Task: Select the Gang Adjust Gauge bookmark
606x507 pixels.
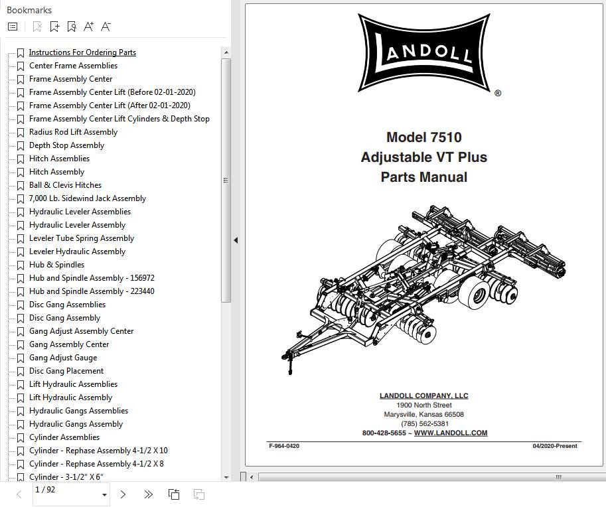Action: click(x=63, y=358)
